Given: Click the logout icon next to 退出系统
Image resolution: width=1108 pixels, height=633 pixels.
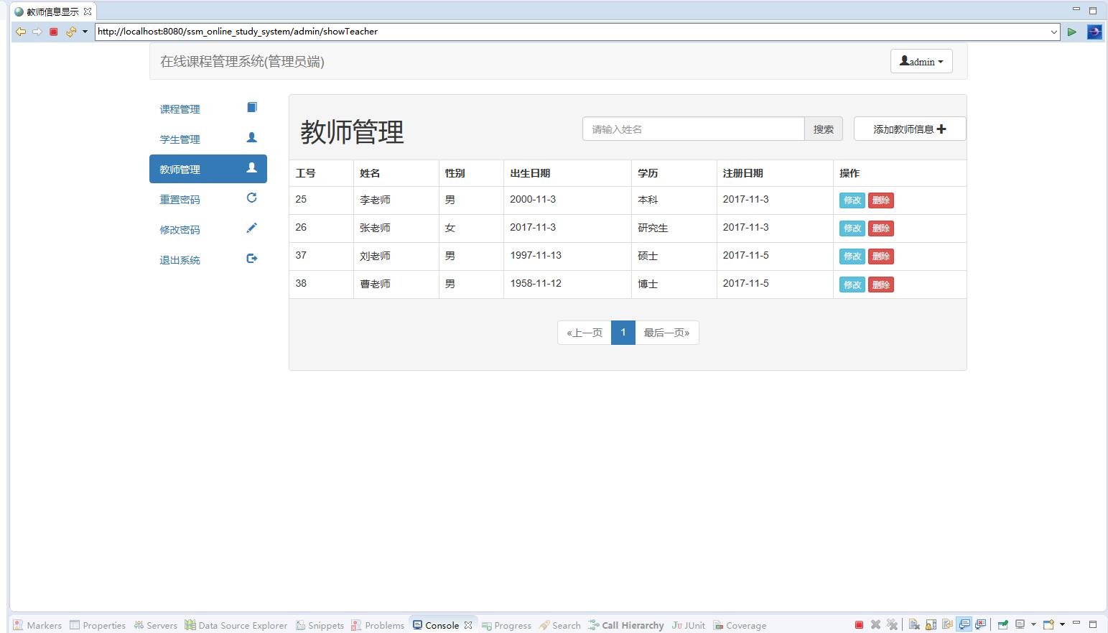Looking at the screenshot, I should coord(251,258).
